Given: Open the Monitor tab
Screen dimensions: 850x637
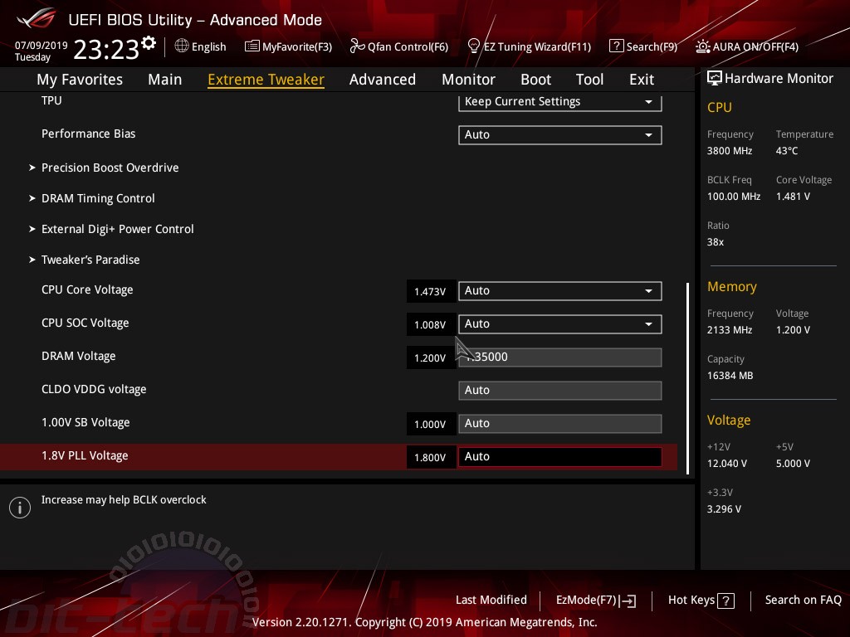Looking at the screenshot, I should point(468,80).
